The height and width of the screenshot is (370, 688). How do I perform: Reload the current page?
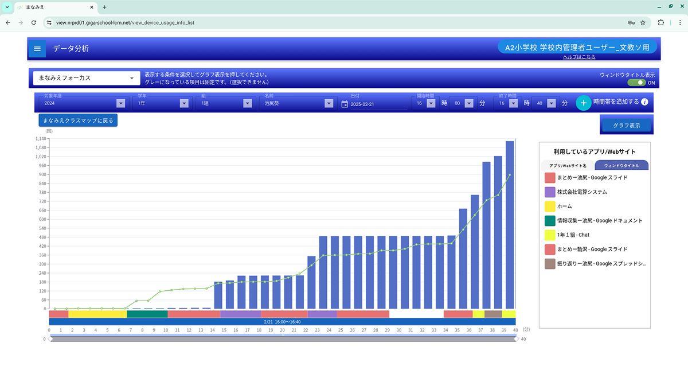click(34, 22)
